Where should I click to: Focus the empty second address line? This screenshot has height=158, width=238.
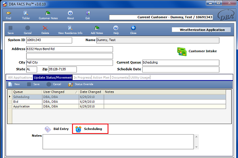pyautogui.click(x=69, y=56)
